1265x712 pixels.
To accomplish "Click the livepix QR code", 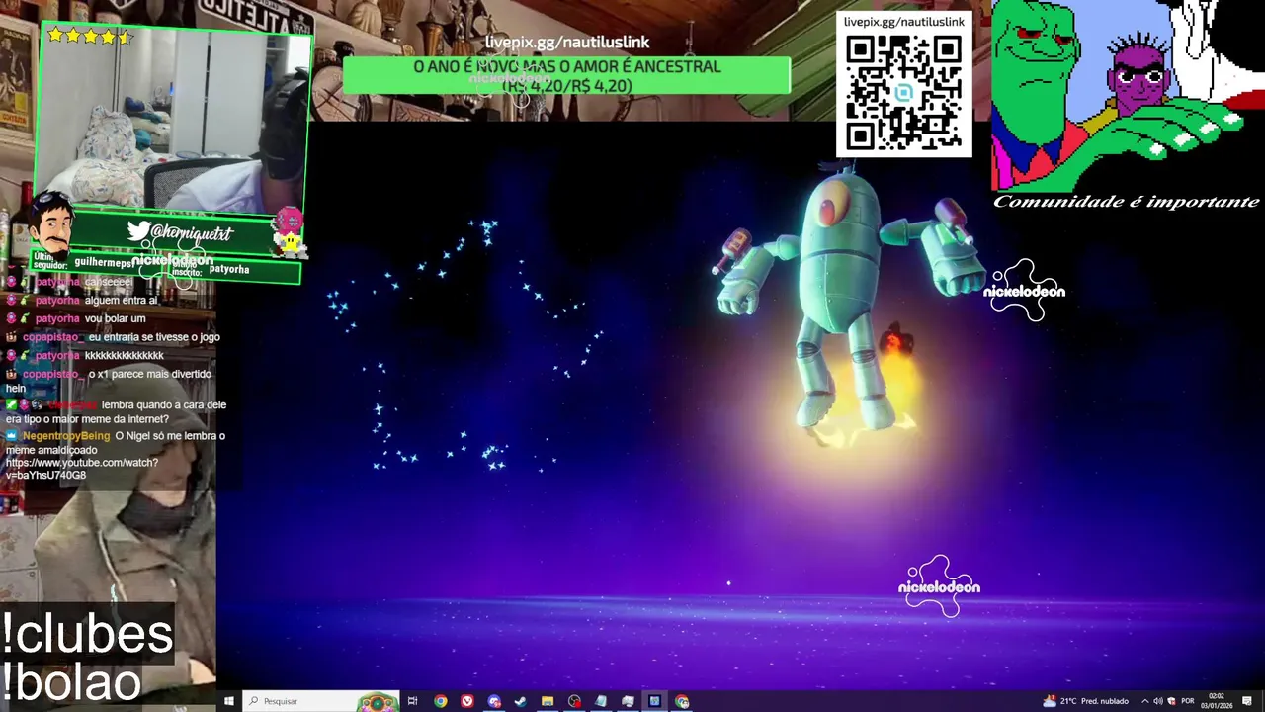I will 904,93.
